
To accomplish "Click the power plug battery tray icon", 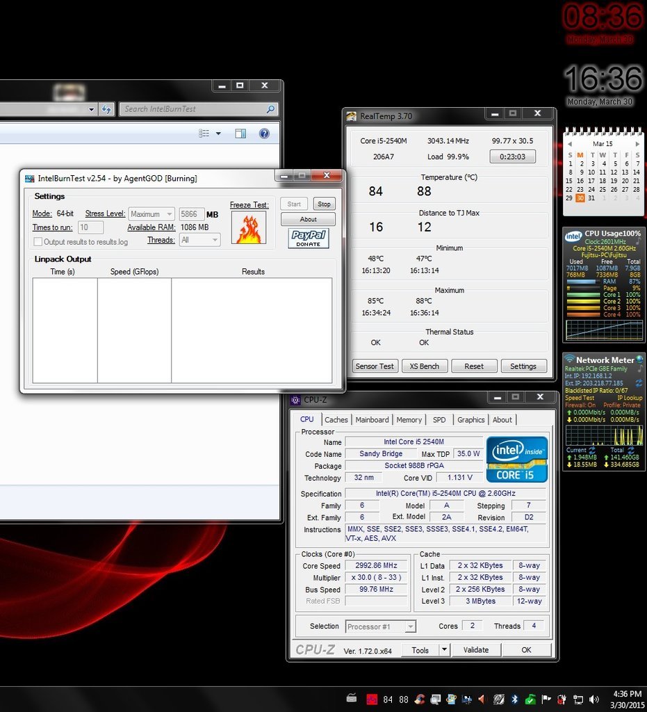I will pyautogui.click(x=562, y=699).
